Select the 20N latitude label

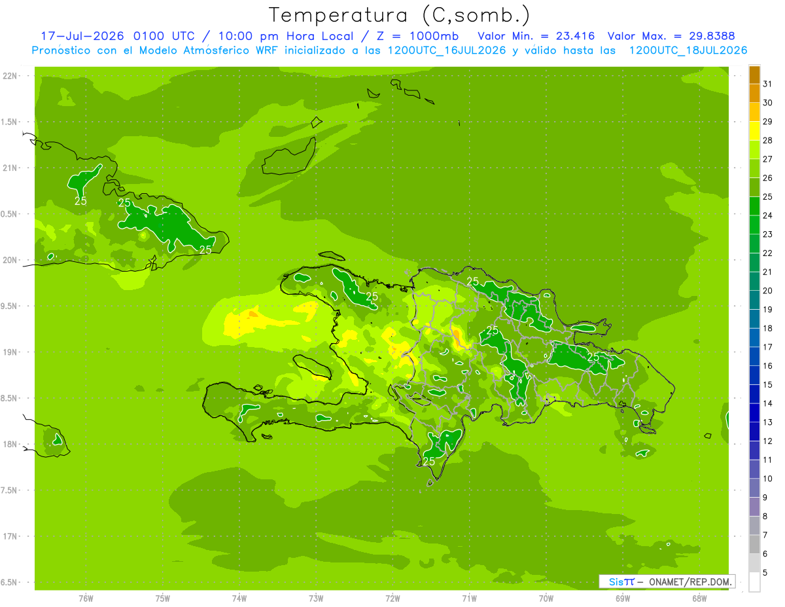point(10,260)
